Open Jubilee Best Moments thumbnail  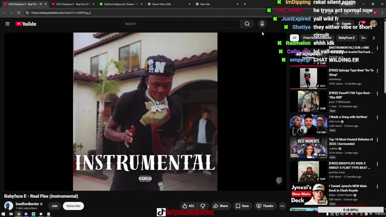[308, 148]
